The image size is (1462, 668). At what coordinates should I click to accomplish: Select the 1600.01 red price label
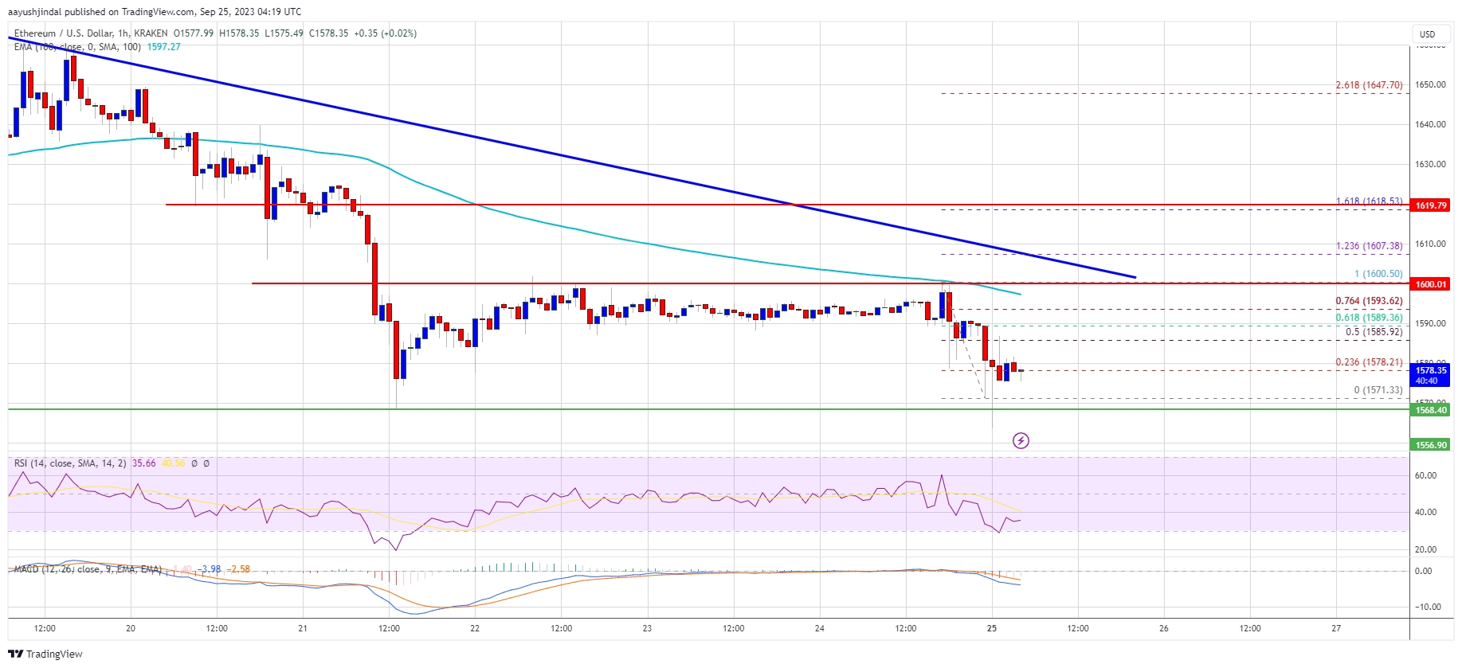[x=1431, y=284]
